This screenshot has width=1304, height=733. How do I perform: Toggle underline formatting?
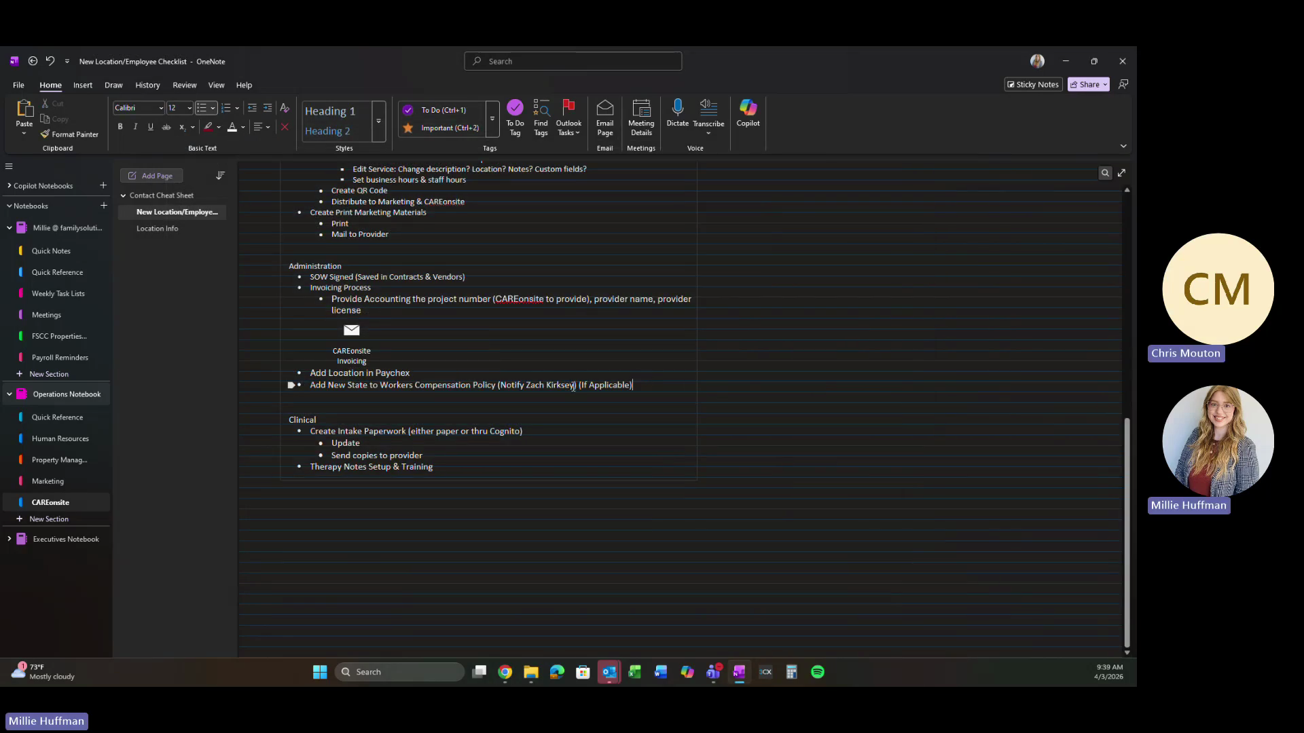click(x=150, y=127)
